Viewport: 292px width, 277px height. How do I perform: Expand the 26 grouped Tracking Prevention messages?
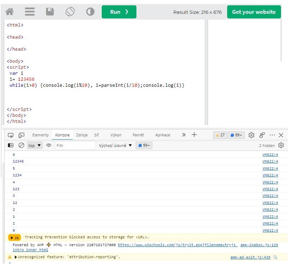[x=15, y=238]
